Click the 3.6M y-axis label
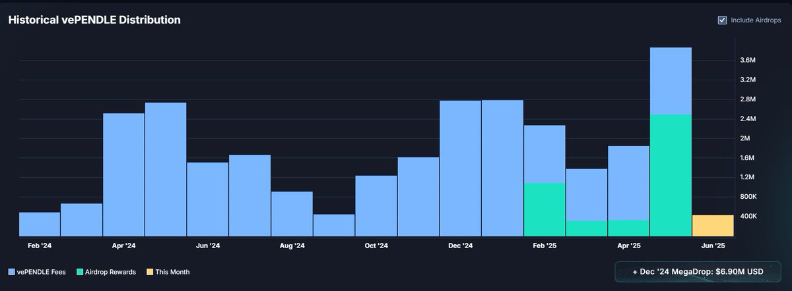 click(x=747, y=61)
